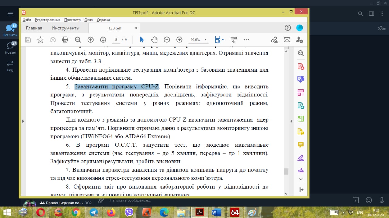Activate the Hand pan tool
This screenshot has height=218, width=389.
(x=154, y=40)
